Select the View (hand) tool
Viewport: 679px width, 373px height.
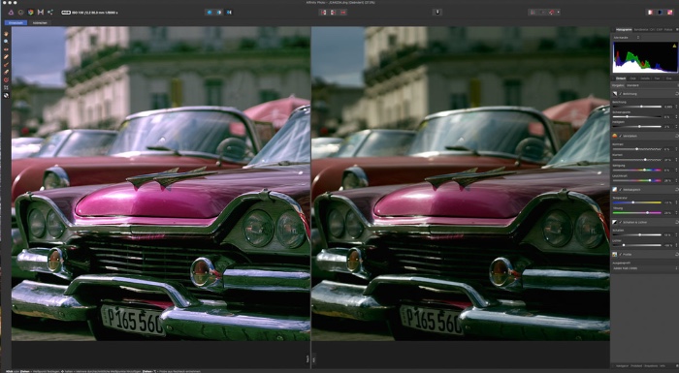6,34
